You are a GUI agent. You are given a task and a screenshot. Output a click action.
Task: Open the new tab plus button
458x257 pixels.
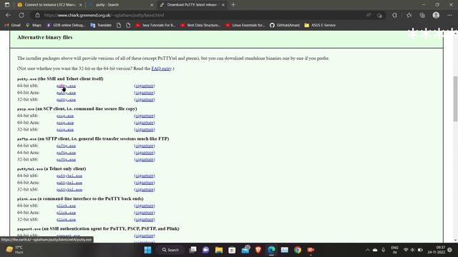[x=233, y=5]
